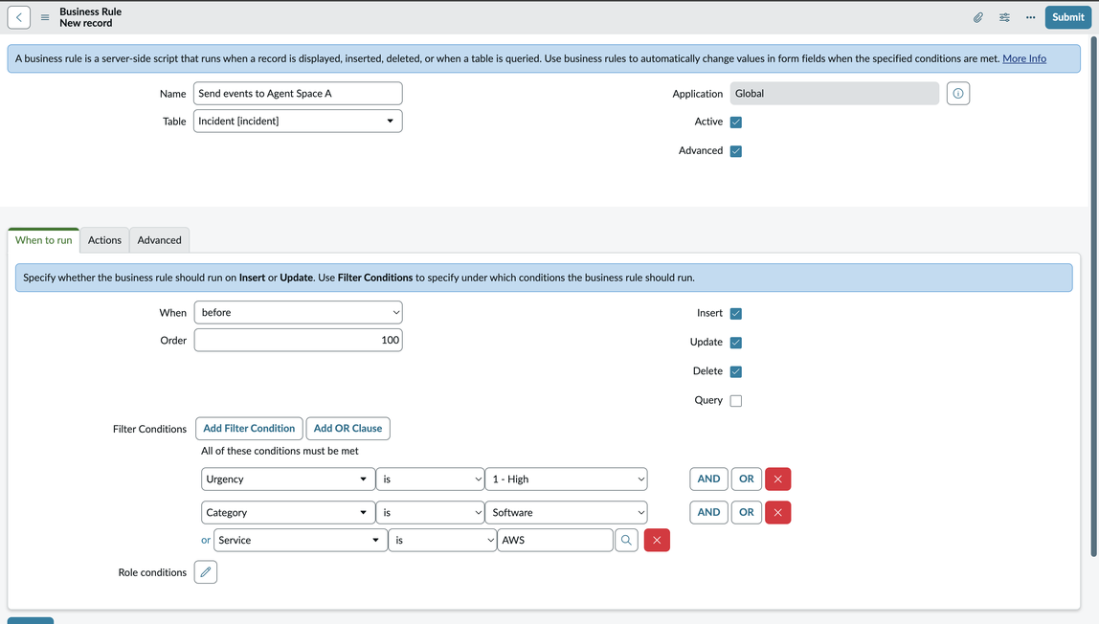Click the Application info icon
Screen dimensions: 1099x624
pos(957,93)
